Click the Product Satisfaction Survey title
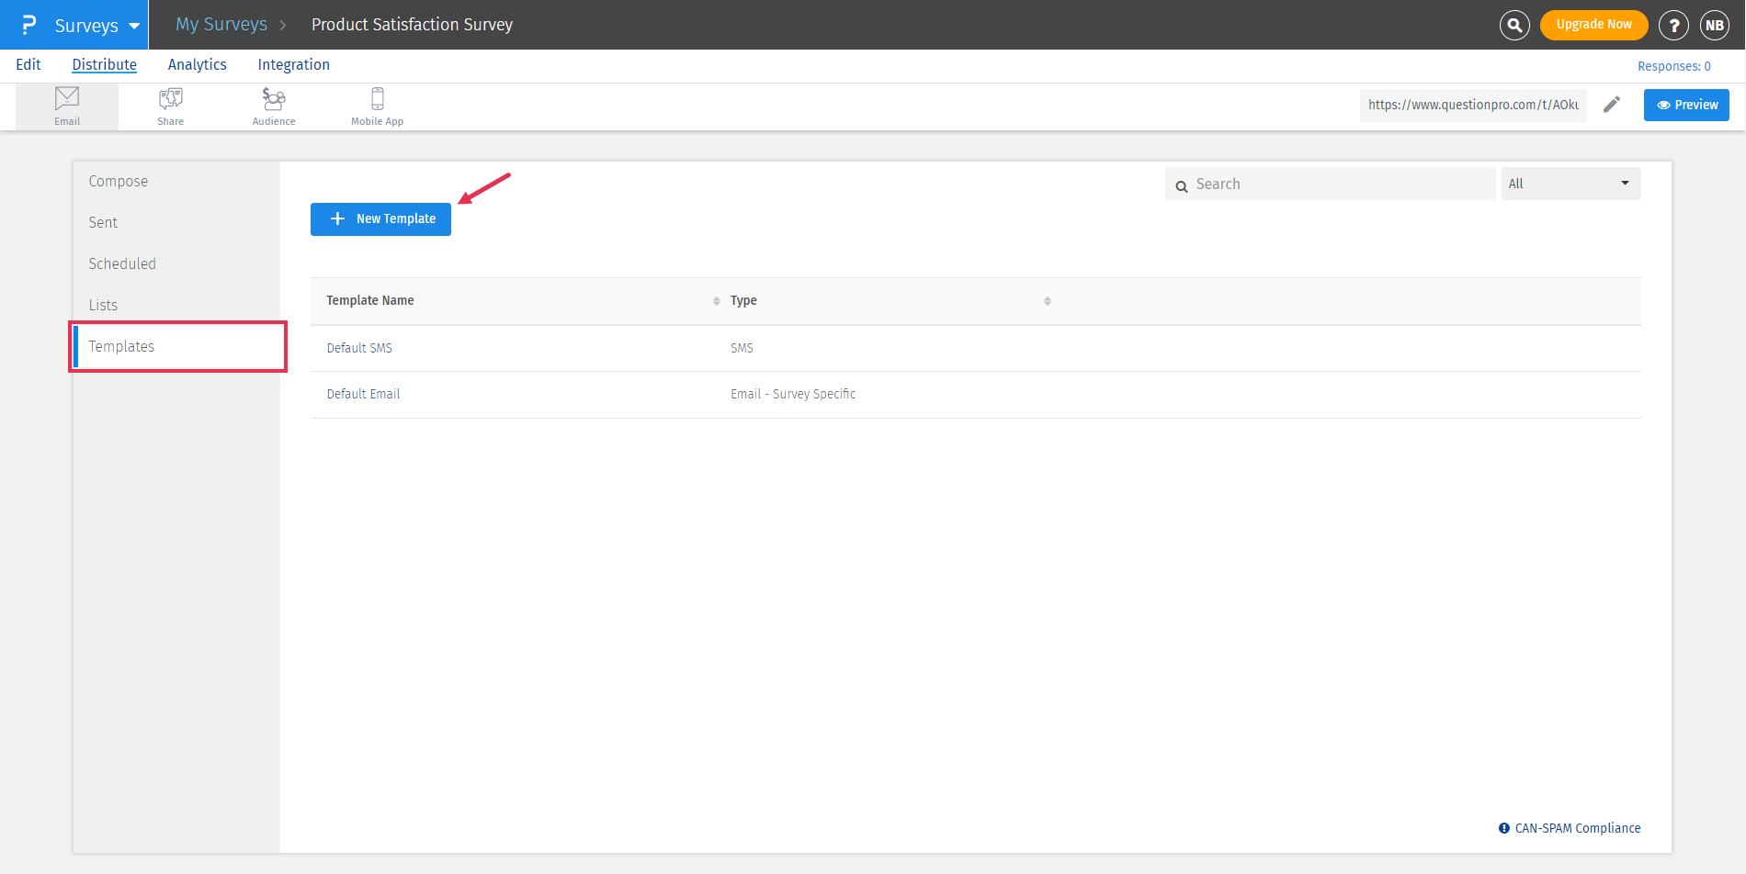Viewport: 1746px width, 874px height. pos(412,25)
